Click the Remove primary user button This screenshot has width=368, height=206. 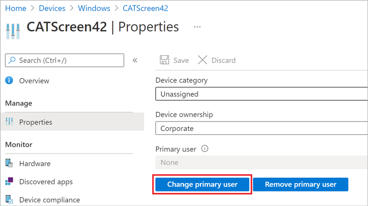point(301,184)
